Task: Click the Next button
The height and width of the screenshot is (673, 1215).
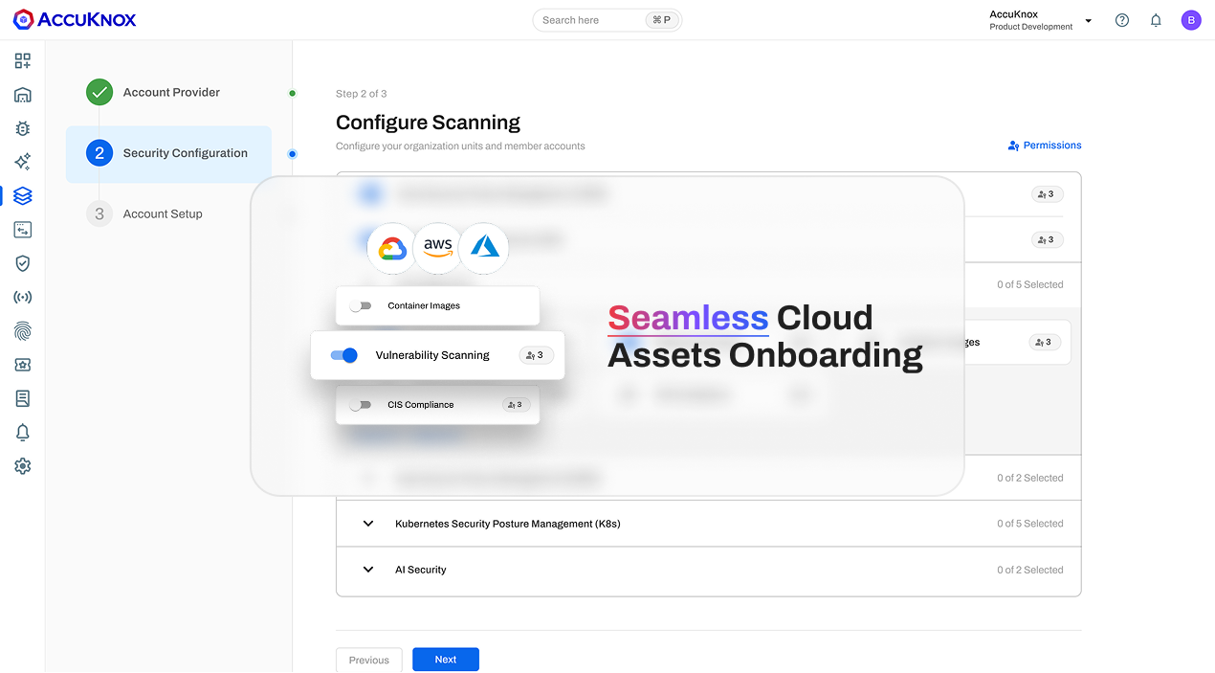Action: pos(445,660)
